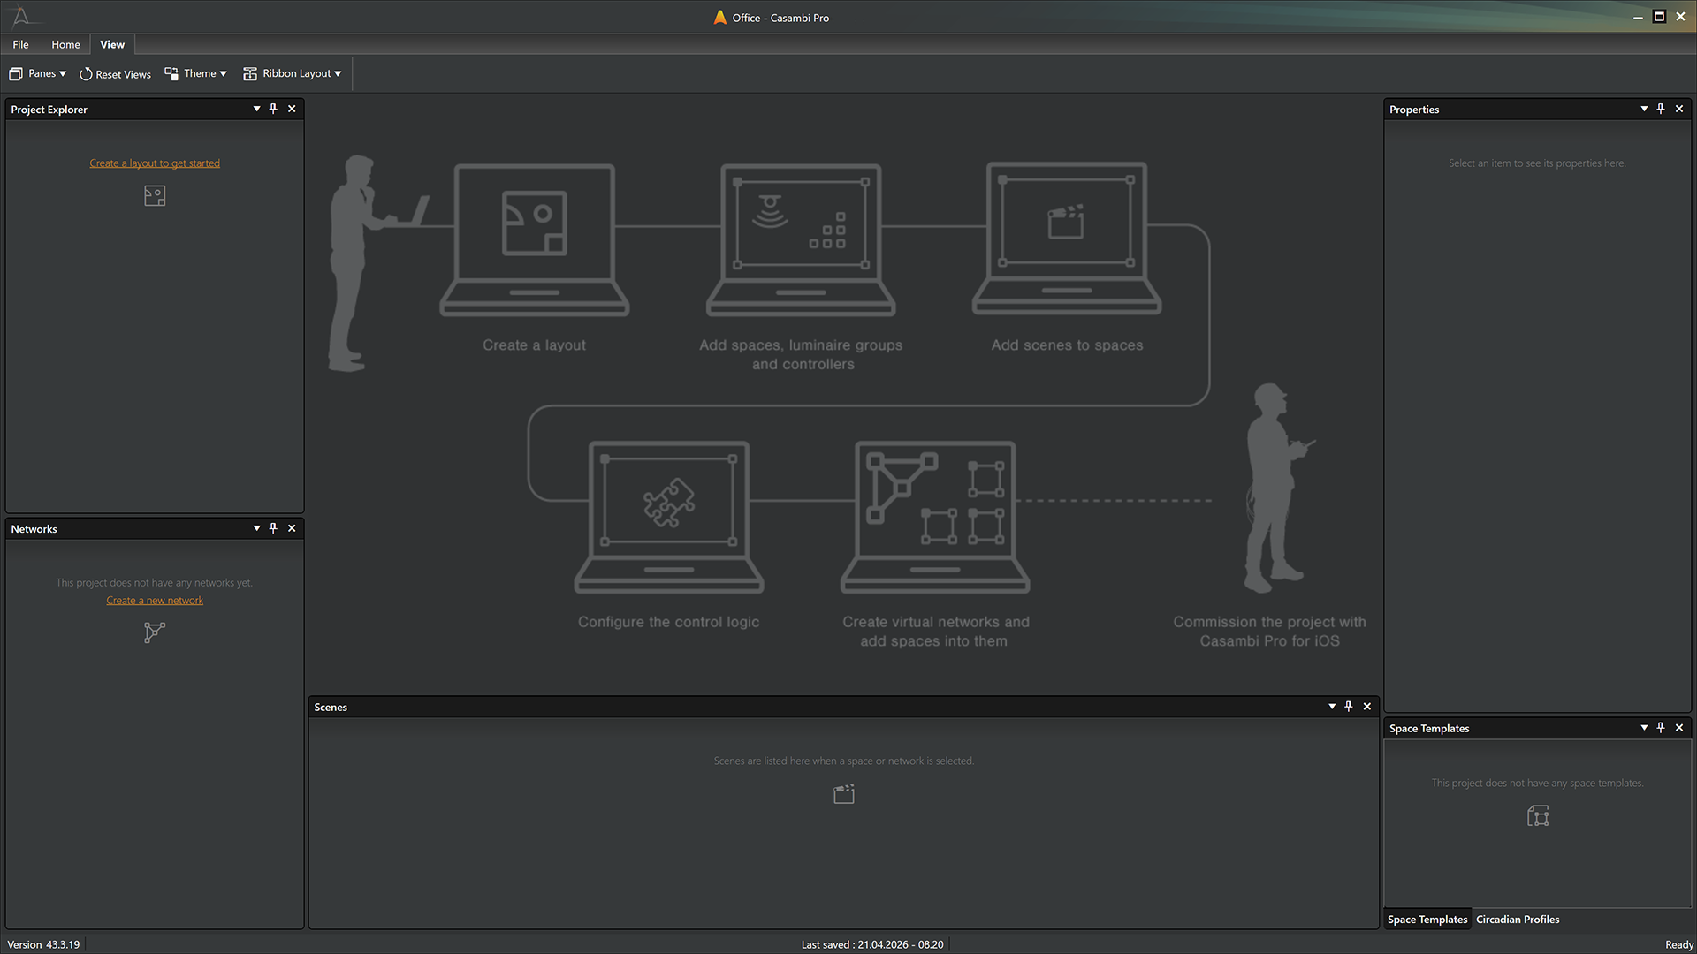This screenshot has width=1697, height=954.
Task: Click 'does not have any space templates' message
Action: click(x=1537, y=783)
